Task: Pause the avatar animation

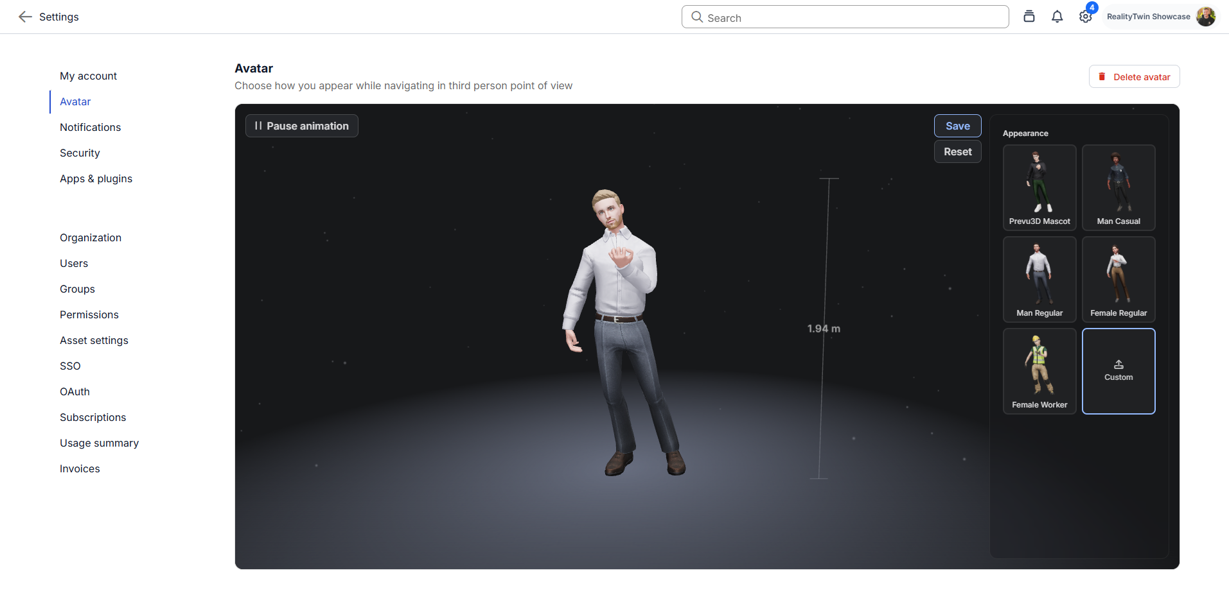Action: click(x=302, y=126)
